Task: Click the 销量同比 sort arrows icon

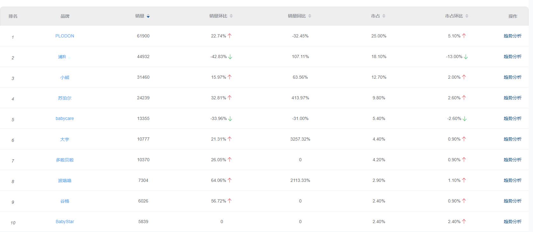Action: [310, 16]
